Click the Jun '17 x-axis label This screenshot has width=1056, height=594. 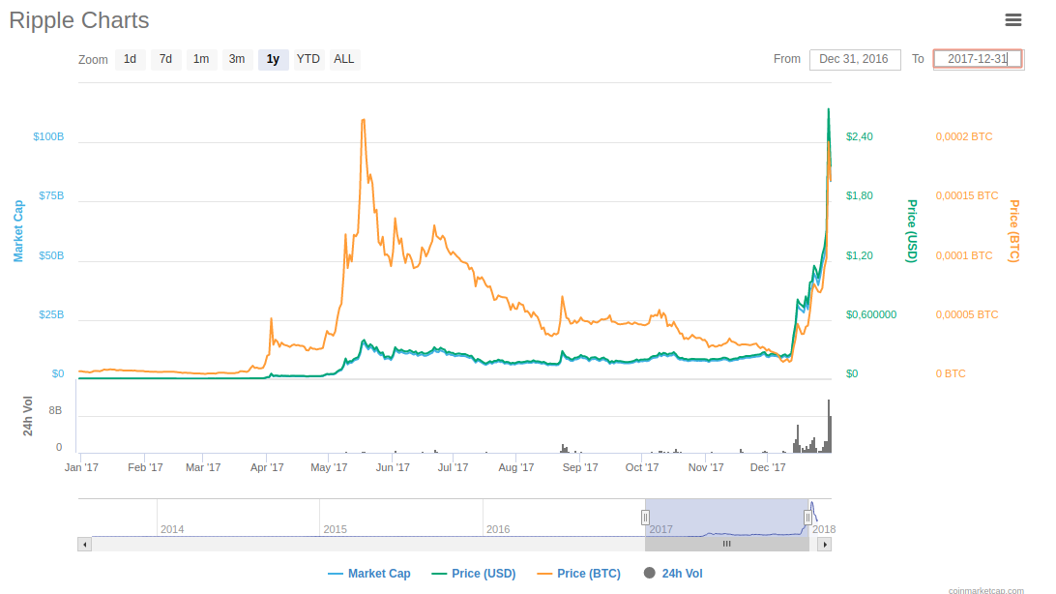coord(393,467)
